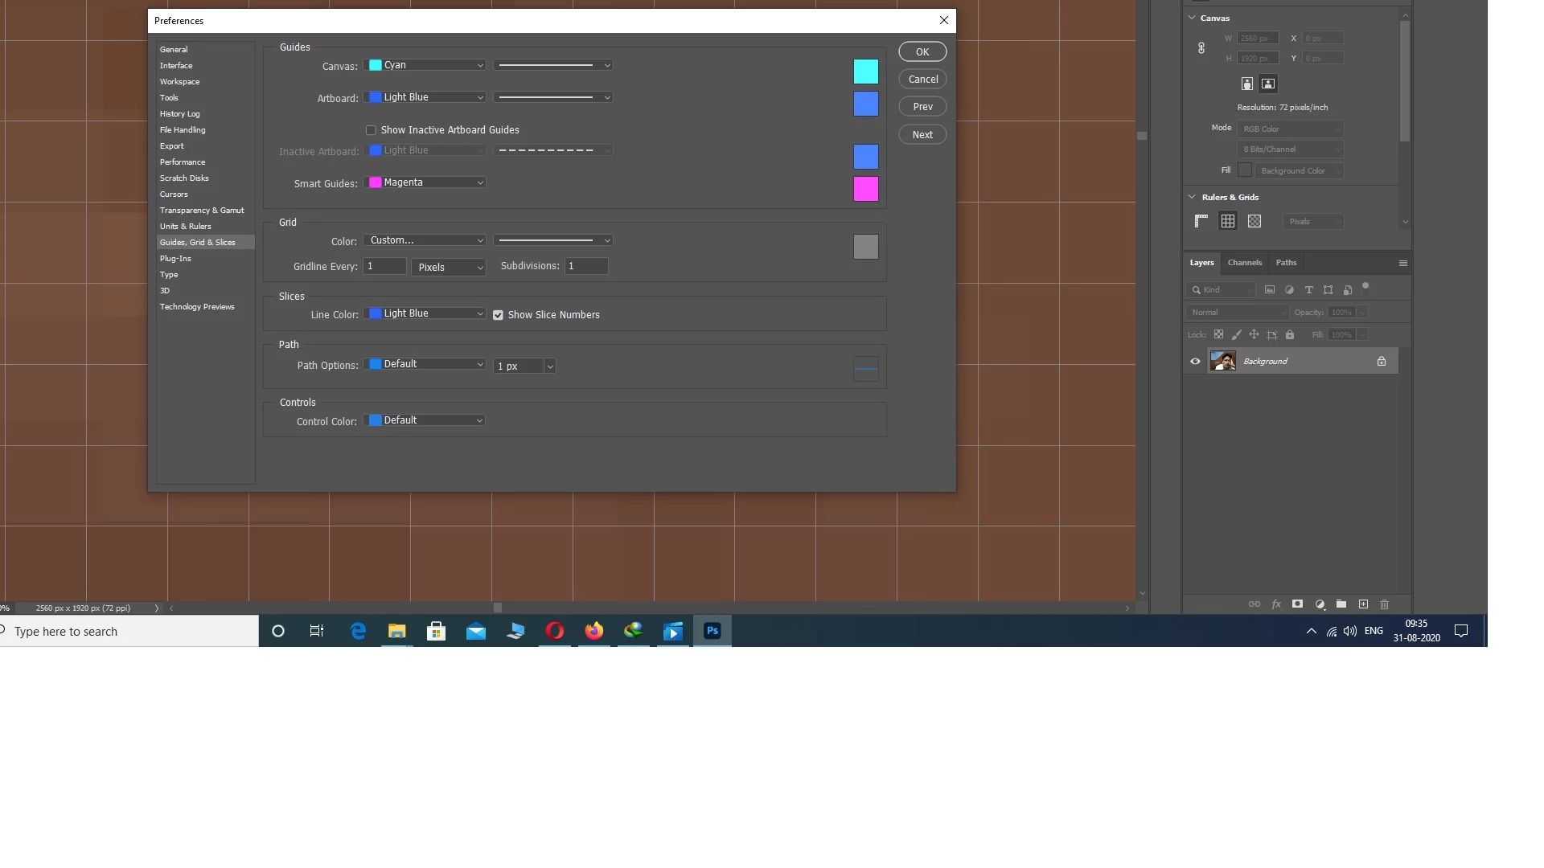Image resolution: width=1544 pixels, height=868 pixels.
Task: Uncheck Show Slice Numbers
Action: tap(499, 315)
